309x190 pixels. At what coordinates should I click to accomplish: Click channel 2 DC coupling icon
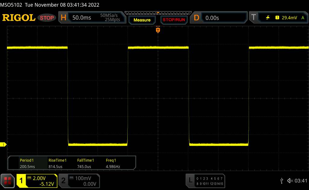pyautogui.click(x=71, y=178)
